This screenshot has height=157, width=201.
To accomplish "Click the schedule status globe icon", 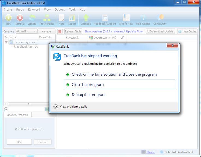I will (161, 152).
